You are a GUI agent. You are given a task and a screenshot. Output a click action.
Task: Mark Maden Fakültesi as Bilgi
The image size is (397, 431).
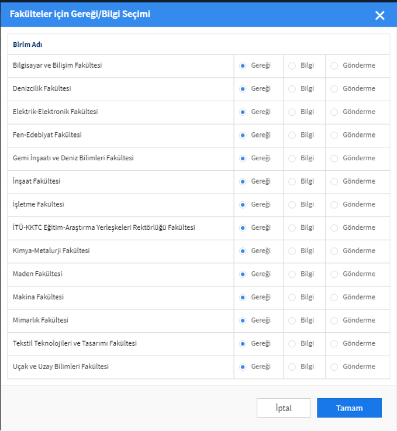(292, 274)
